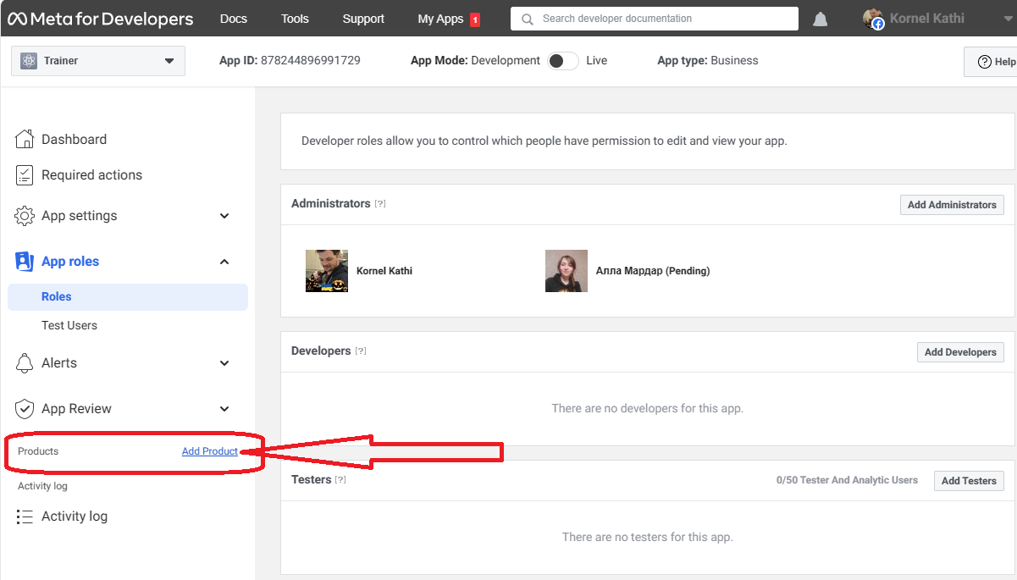Select Test Users in the sidebar

69,325
